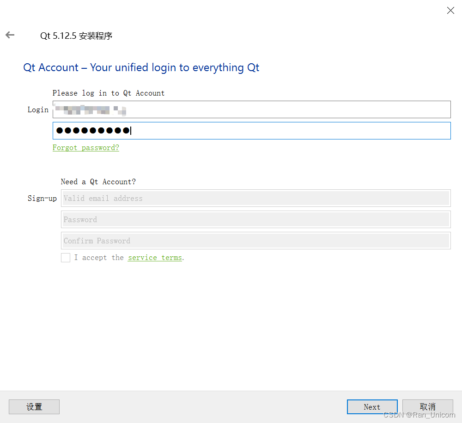The image size is (462, 423).
Task: Focus the Login email input field
Action: [252, 109]
